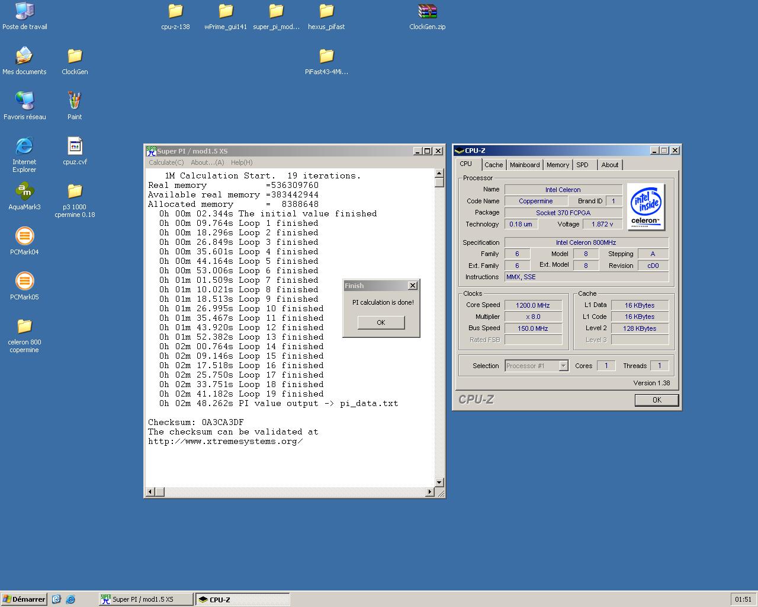Close the Finish dialog

tap(413, 286)
